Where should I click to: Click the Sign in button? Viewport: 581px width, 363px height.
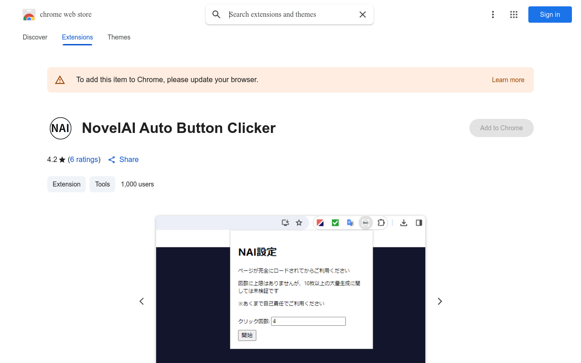click(550, 15)
